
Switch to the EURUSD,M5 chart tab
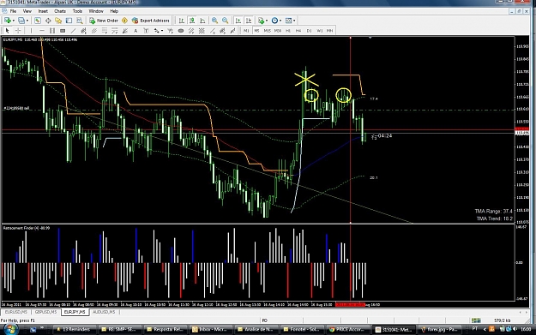(x=15, y=312)
